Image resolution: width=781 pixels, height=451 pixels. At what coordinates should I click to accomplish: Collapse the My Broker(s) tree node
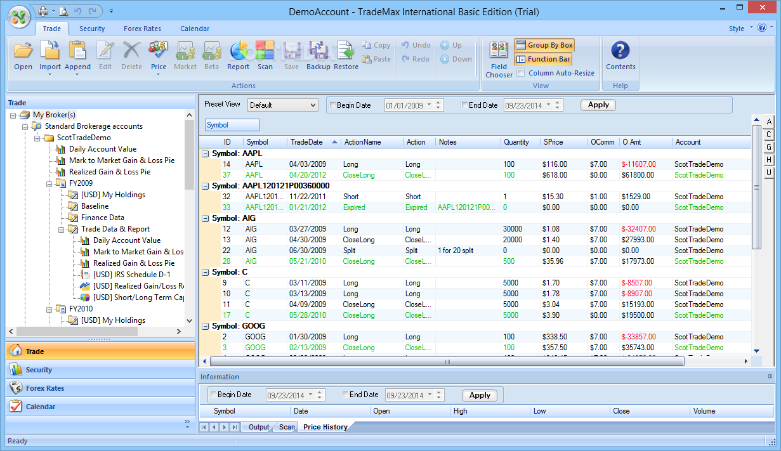[x=13, y=115]
